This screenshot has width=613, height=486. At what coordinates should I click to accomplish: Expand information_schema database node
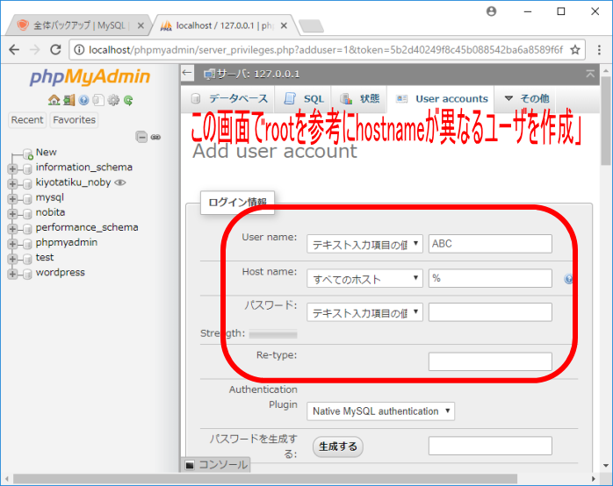click(x=12, y=168)
